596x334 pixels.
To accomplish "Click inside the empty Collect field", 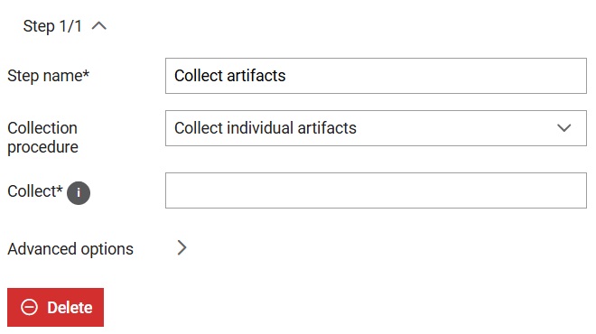I will 376,190.
